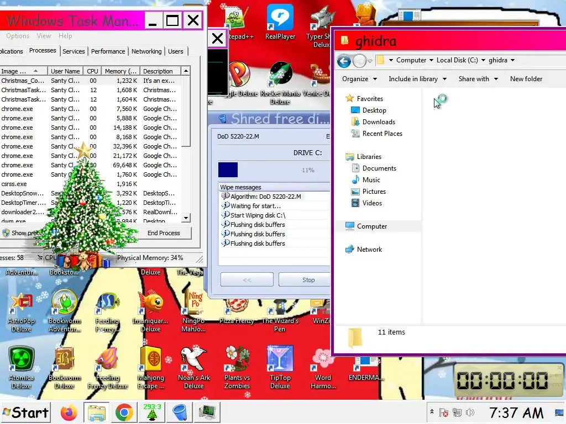Expand ghidra breadcrumb arrow
This screenshot has height=424, width=566.
(512, 60)
